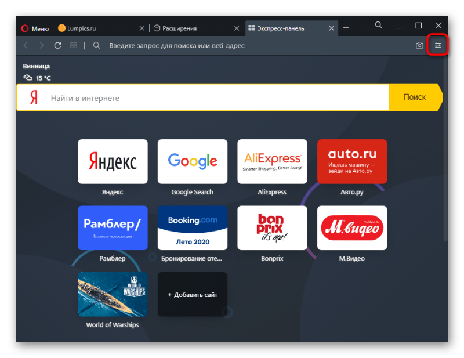Viewport: 464px width, 358px height.
Task: Take a snapshot with the camera icon
Action: (419, 45)
